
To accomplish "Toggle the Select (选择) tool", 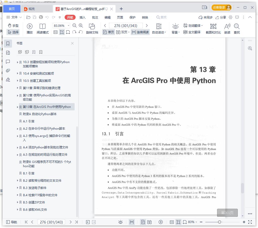I will click(13, 32).
